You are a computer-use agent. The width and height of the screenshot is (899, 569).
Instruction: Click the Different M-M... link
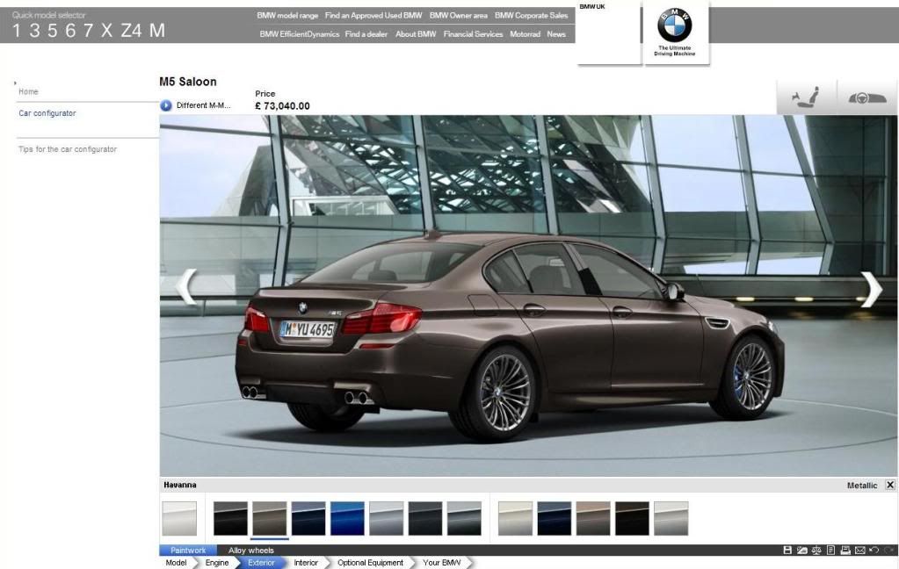tap(204, 105)
